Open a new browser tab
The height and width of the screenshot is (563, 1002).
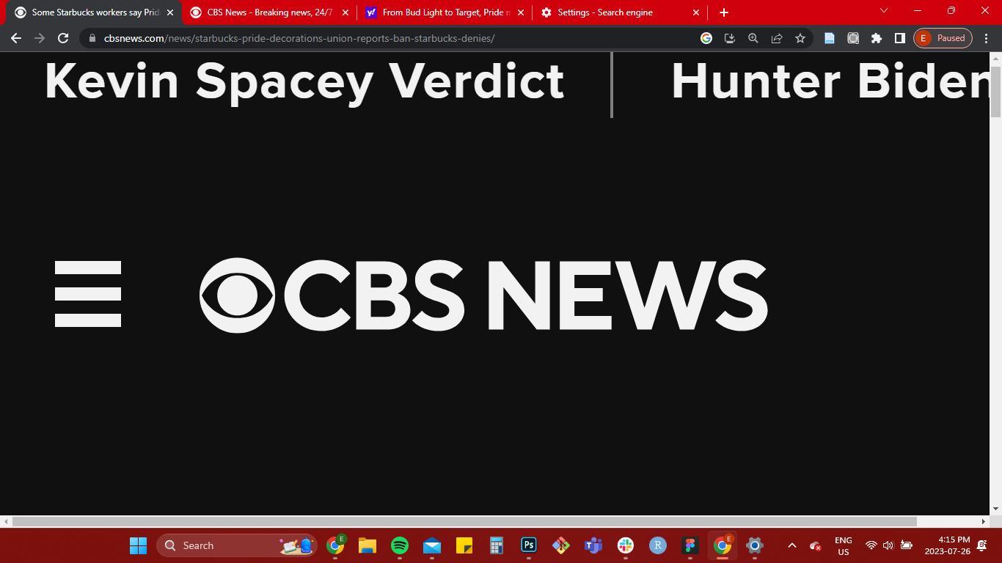(x=724, y=12)
